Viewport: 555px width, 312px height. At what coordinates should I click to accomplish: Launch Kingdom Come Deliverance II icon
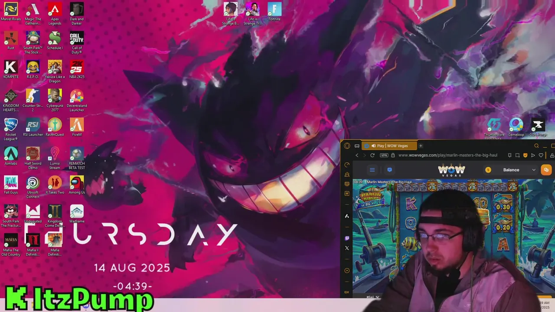point(55,216)
